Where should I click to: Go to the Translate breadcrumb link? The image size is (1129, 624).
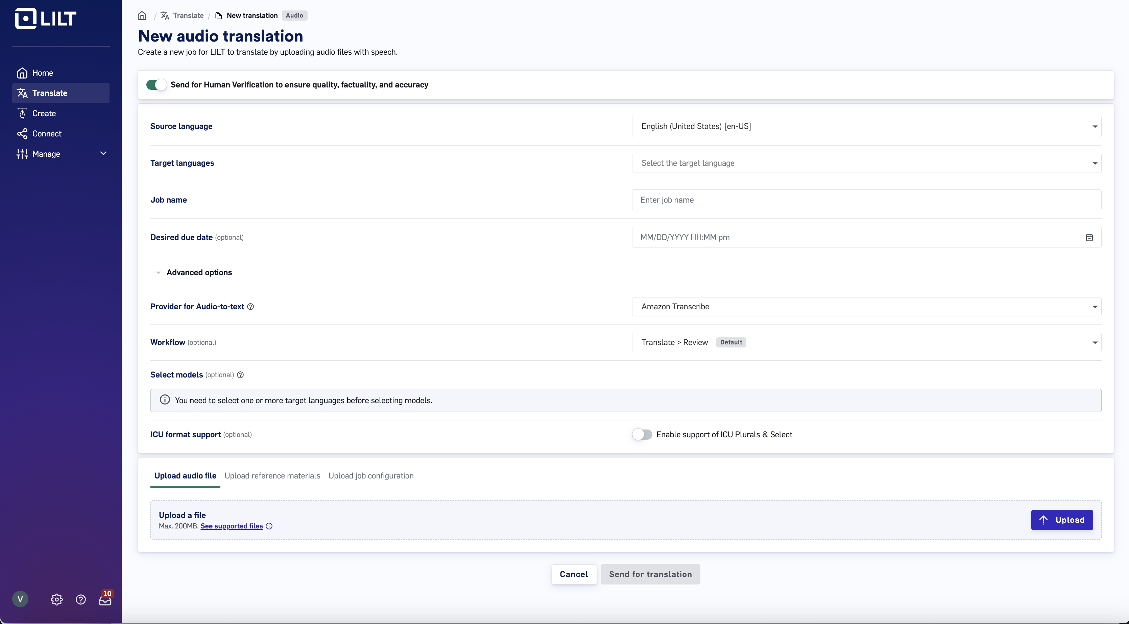click(x=189, y=15)
